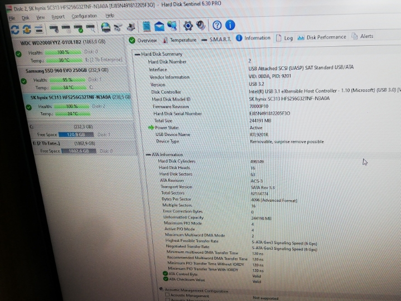The width and height of the screenshot is (401, 301).
Task: Select the C: partition entry
Action: click(81, 130)
